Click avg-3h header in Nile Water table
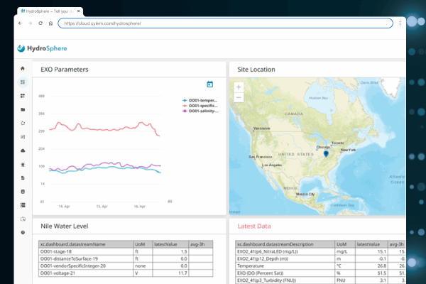Viewport: 426px width, 284px height. [x=201, y=244]
